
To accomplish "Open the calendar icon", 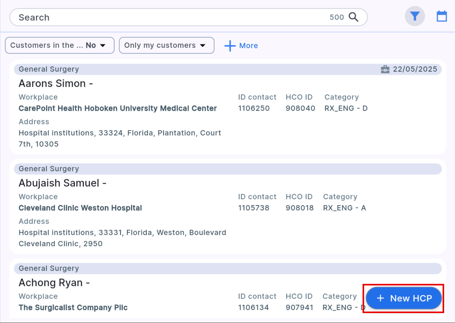I will [x=442, y=16].
